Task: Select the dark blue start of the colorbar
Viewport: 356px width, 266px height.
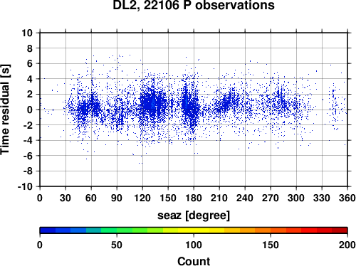Action: [x=48, y=230]
